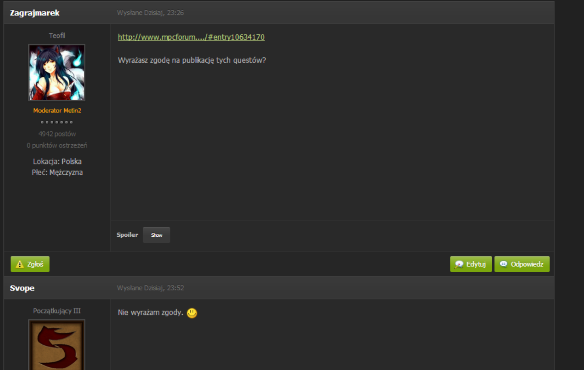Click Svope's red S avatar

[57, 345]
